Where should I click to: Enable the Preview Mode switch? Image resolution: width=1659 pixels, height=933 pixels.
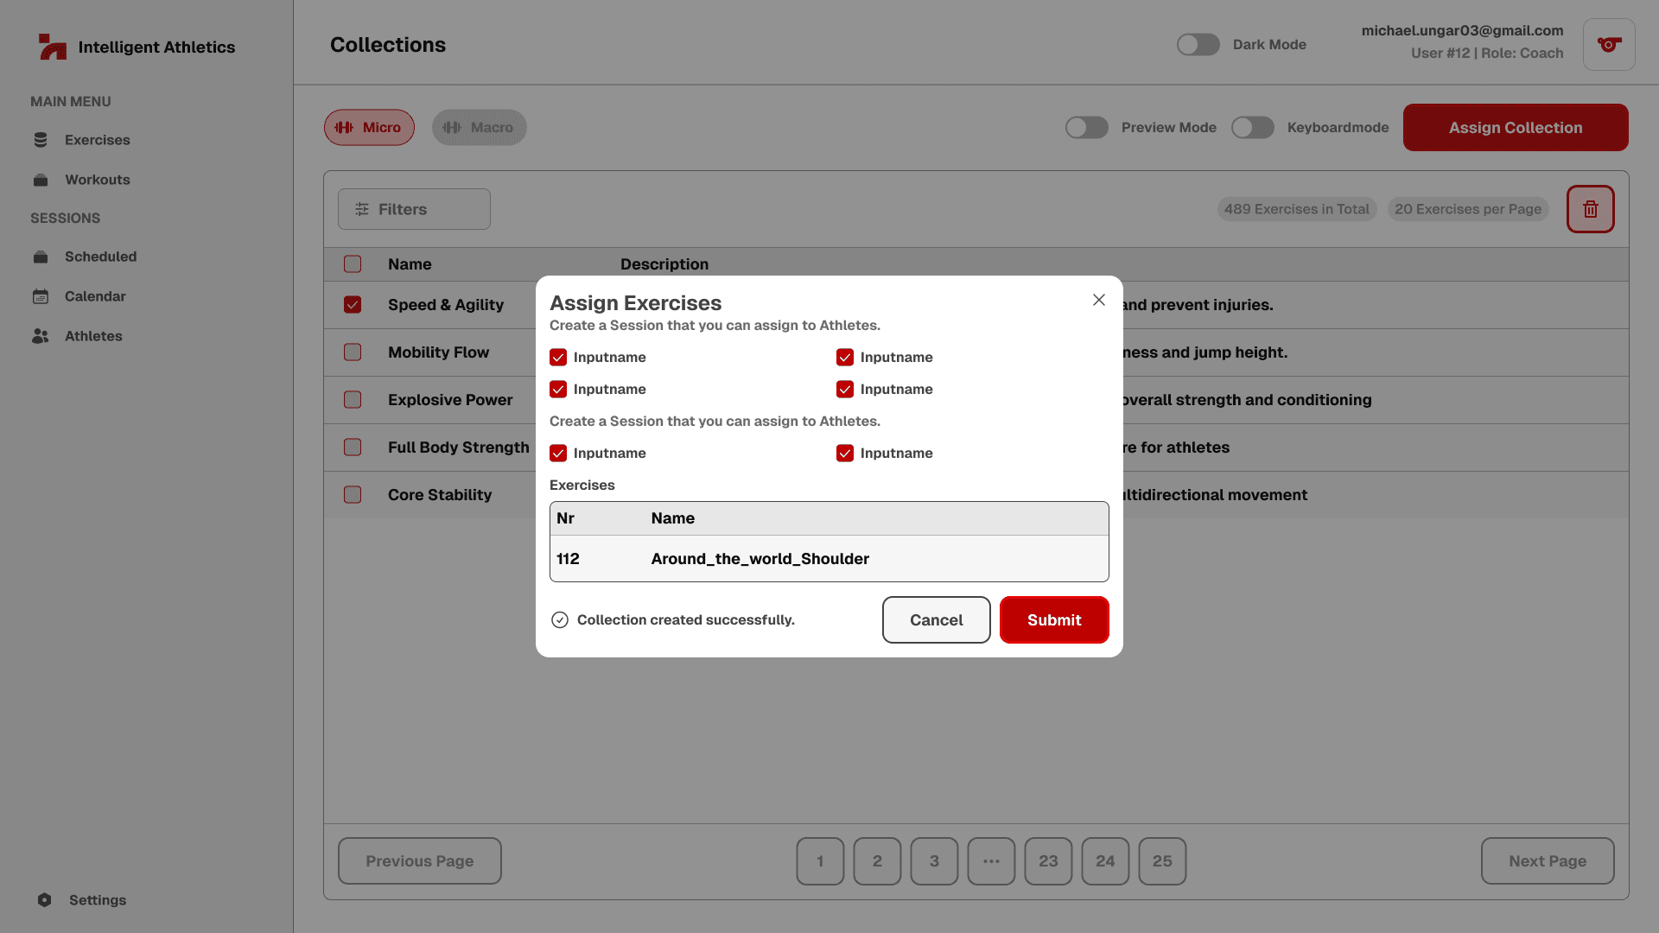[x=1086, y=128]
